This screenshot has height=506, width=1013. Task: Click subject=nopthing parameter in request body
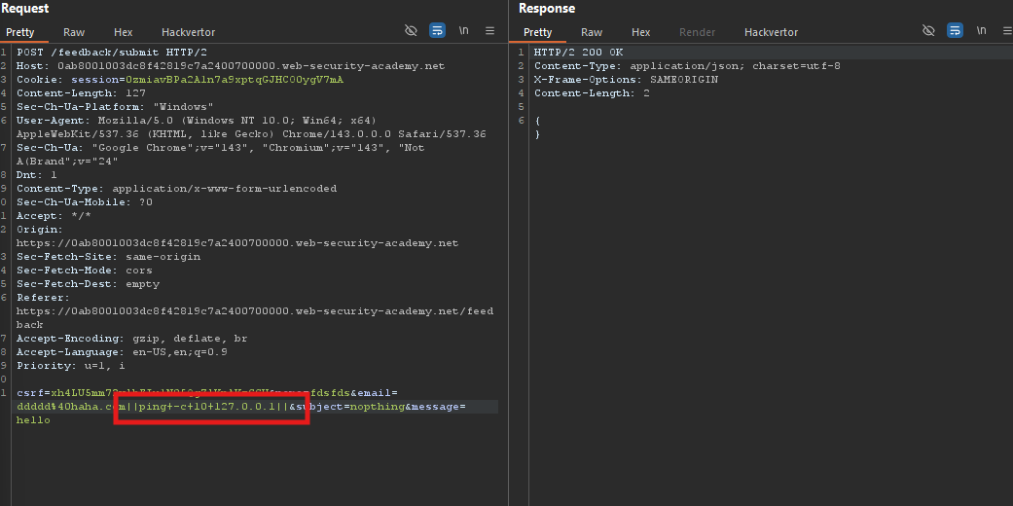[x=350, y=407]
